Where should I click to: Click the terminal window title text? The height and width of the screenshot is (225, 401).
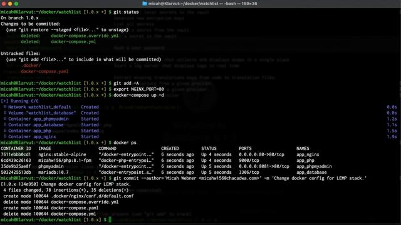203,4
